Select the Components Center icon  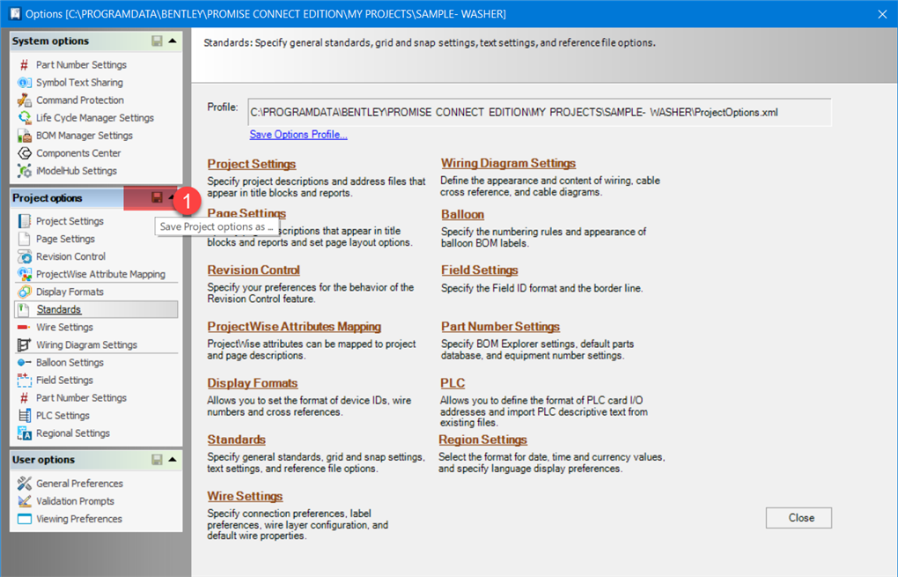pyautogui.click(x=24, y=153)
